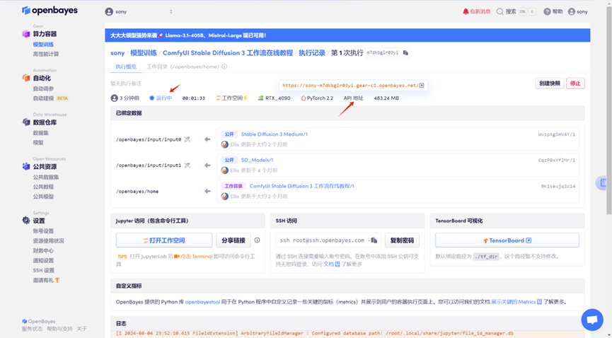This screenshot has height=338, width=612.
Task: Open the openbayestool library link
Action: (x=202, y=302)
